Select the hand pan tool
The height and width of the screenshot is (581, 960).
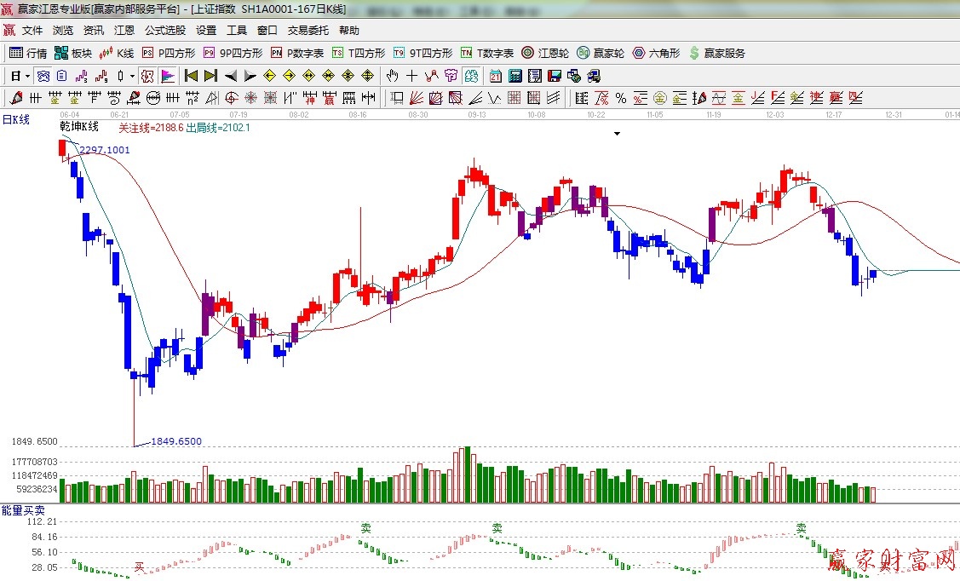[392, 76]
